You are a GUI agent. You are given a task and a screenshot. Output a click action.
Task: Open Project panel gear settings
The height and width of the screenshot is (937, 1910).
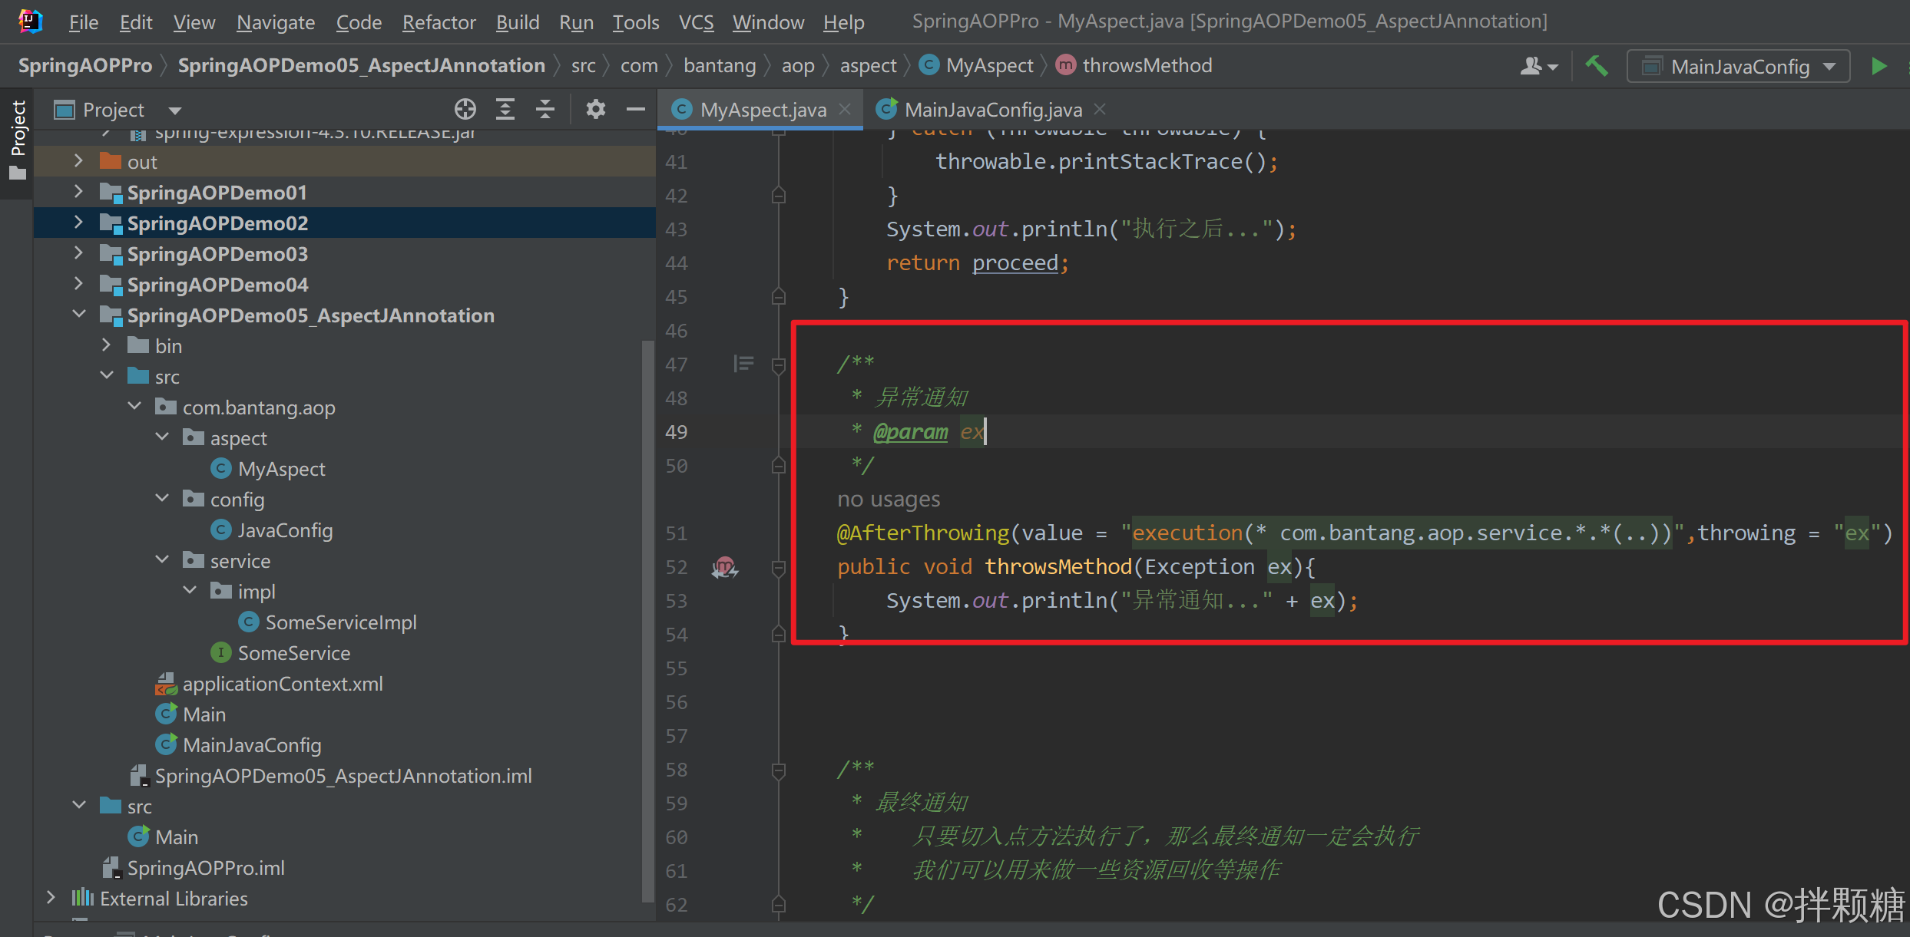(x=595, y=110)
